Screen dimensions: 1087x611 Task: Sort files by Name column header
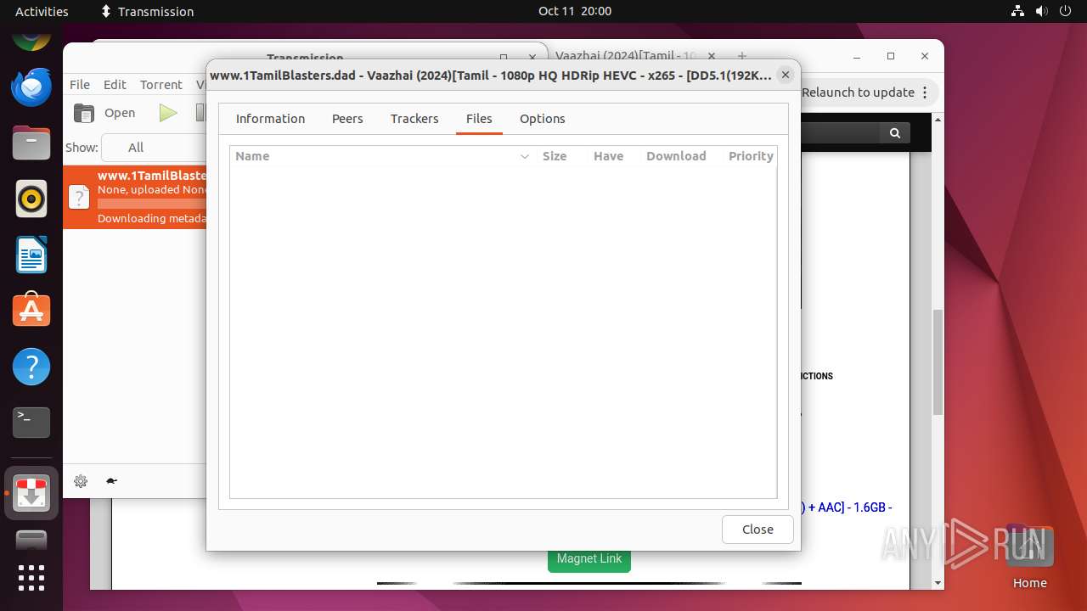(382, 156)
